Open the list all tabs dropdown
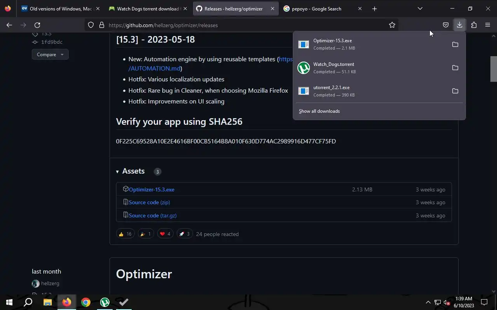Screen dimensions: 497x310 (x=420, y=9)
